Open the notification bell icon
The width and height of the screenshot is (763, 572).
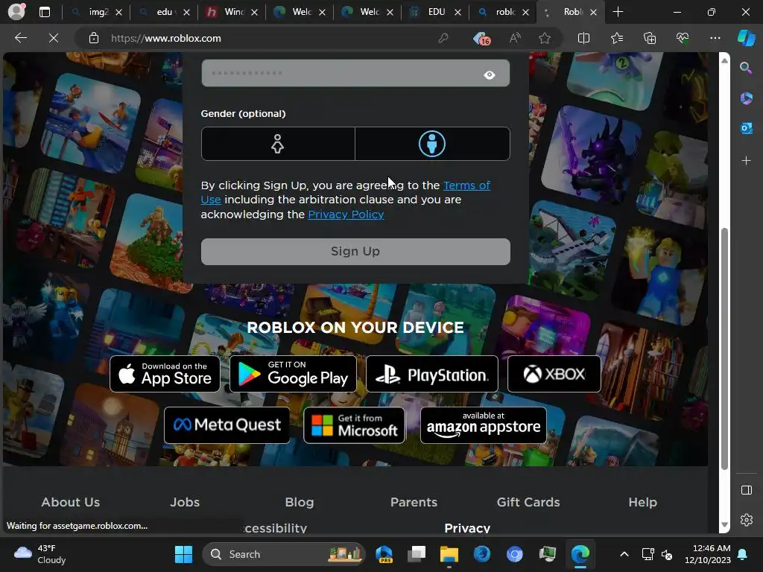click(x=743, y=554)
